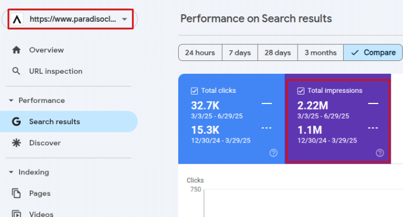The width and height of the screenshot is (403, 217).
Task: Click the Compare button
Action: point(373,53)
